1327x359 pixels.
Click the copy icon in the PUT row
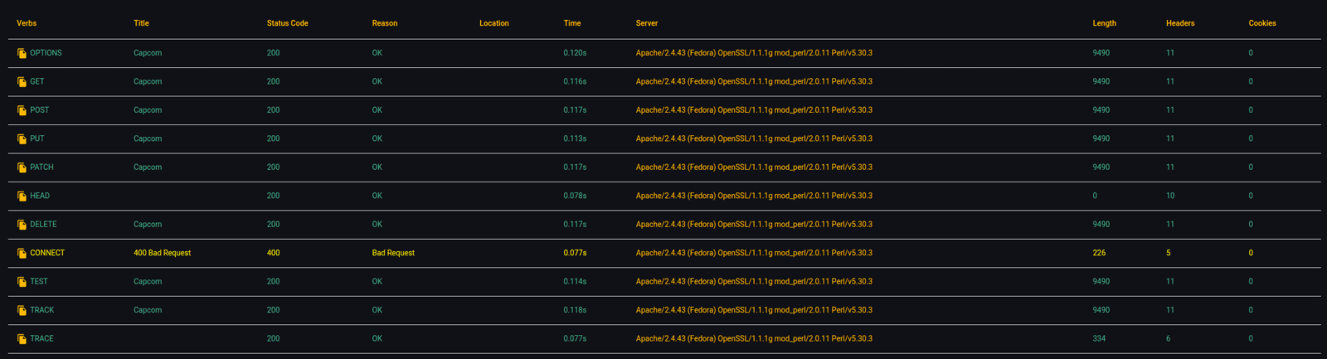coord(22,139)
